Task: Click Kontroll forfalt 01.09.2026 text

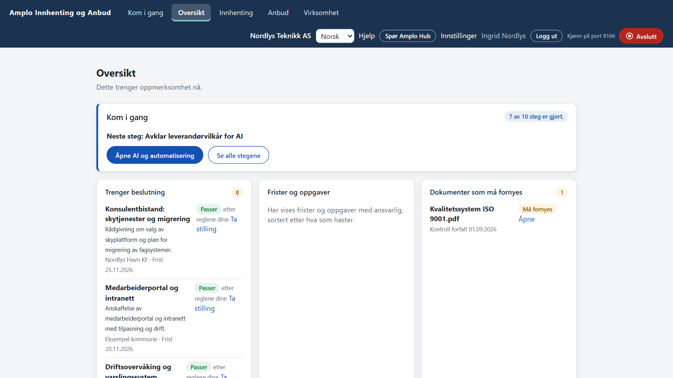Action: pos(463,229)
